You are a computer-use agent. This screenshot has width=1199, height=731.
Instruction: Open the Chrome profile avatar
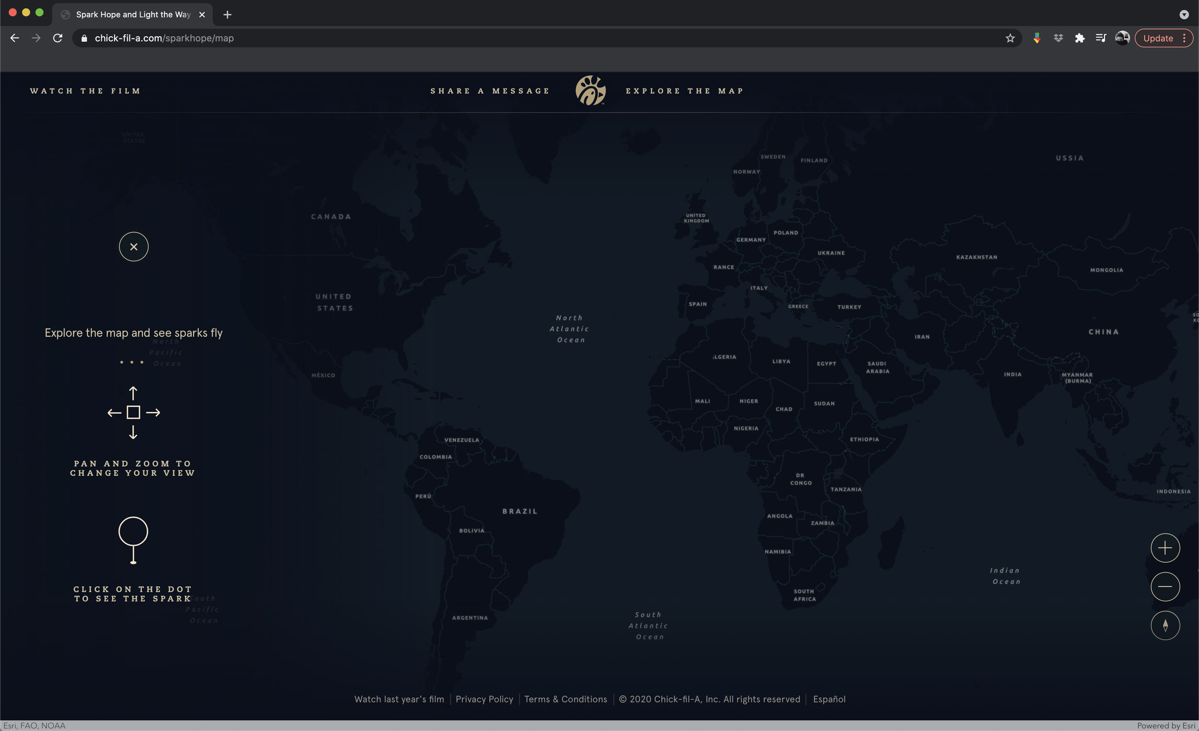1122,38
